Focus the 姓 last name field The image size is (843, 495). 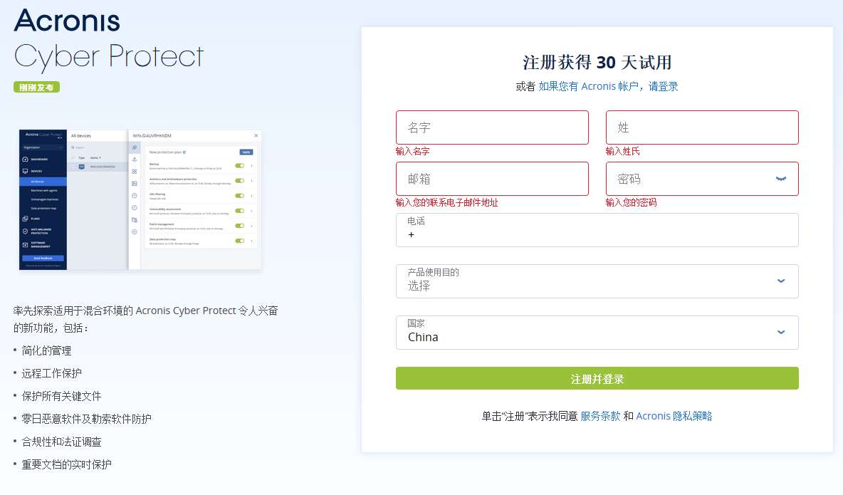(701, 127)
